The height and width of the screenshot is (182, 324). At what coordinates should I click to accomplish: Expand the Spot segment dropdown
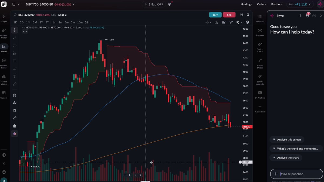(62, 15)
